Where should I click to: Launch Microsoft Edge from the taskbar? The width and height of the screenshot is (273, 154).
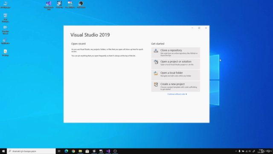click(67, 151)
